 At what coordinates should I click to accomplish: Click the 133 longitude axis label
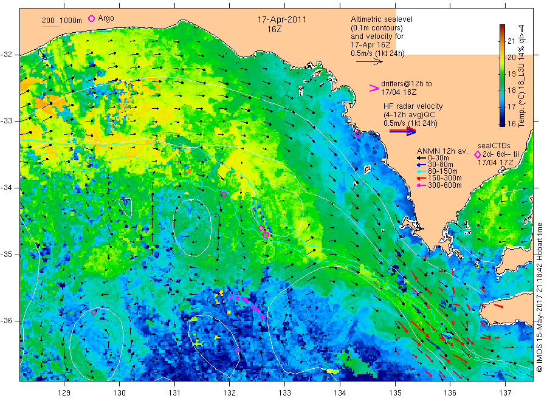tap(284, 393)
